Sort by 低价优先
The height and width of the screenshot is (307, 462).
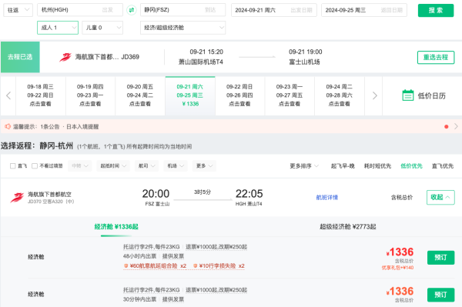(411, 166)
